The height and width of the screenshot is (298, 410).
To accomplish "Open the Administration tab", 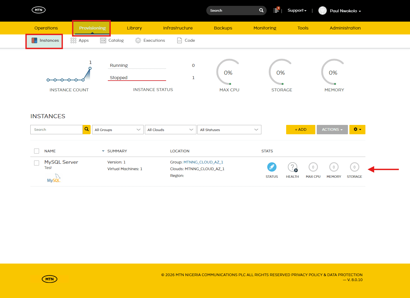I will tap(345, 28).
